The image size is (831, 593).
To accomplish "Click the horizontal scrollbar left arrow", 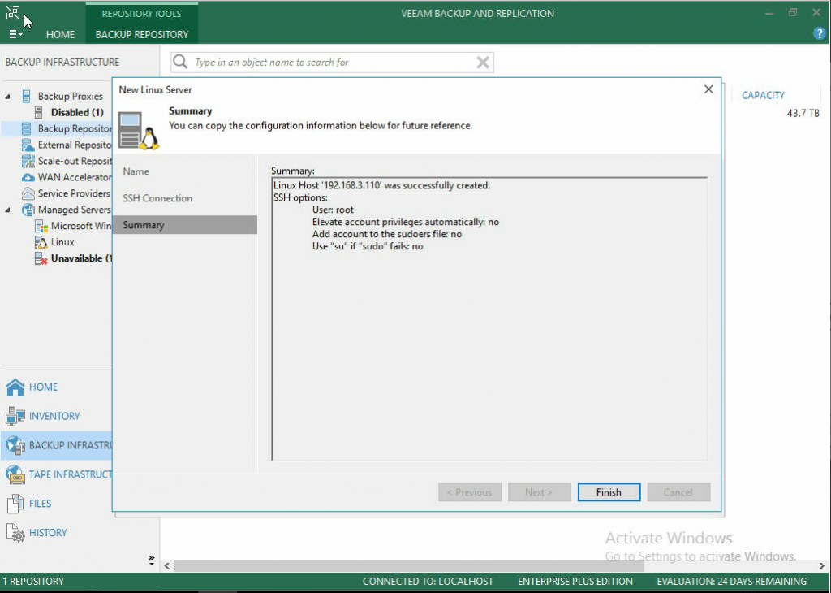I will (167, 566).
